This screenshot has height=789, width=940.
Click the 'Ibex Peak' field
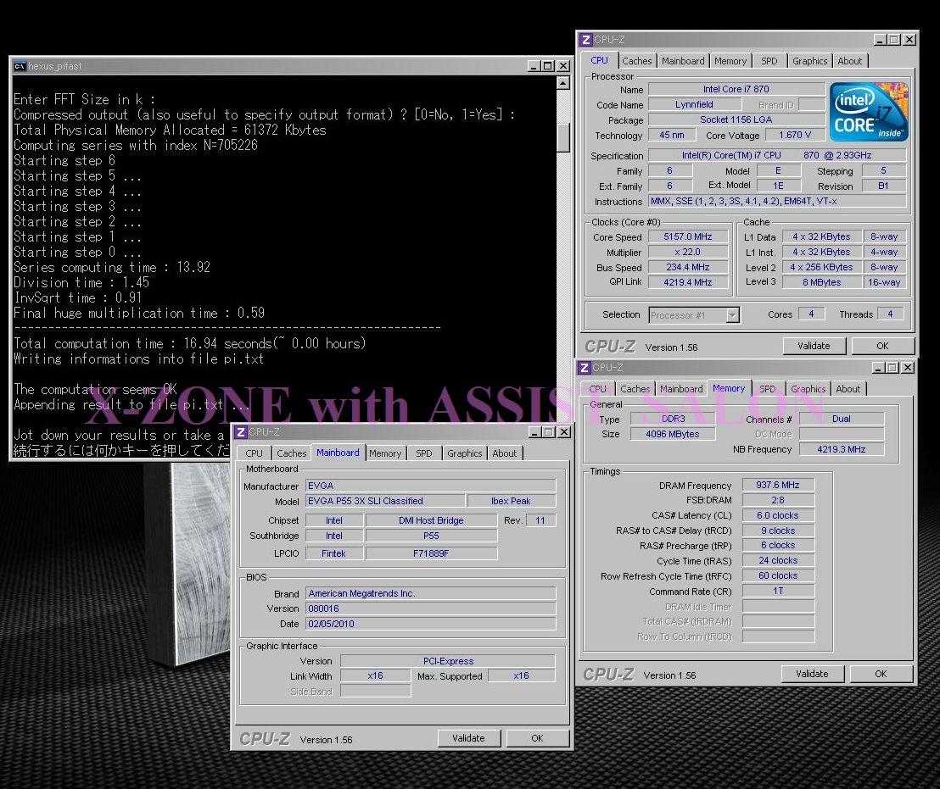pyautogui.click(x=512, y=501)
